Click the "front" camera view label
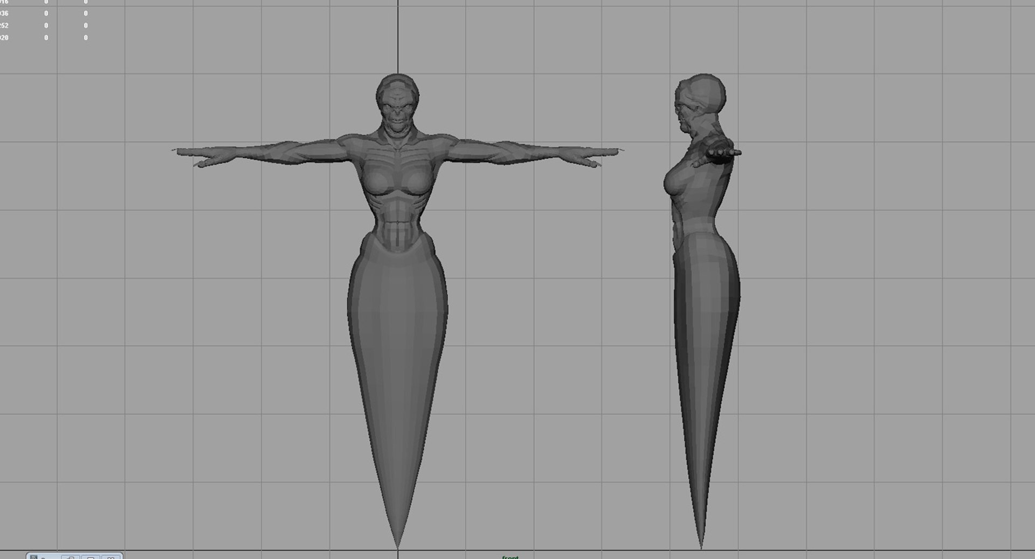 510,557
